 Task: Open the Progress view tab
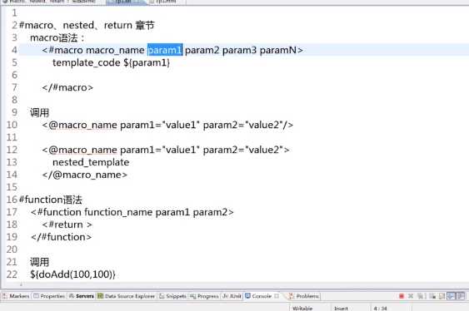[204, 296]
